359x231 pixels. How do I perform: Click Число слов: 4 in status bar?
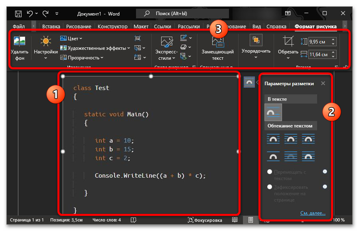[107, 220]
